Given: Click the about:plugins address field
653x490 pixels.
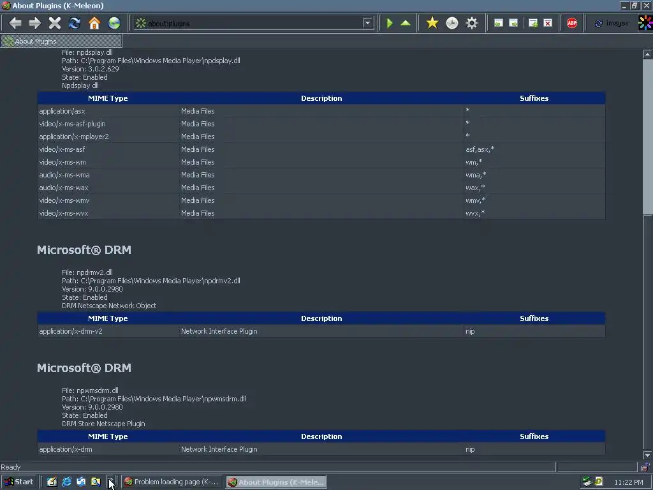Looking at the screenshot, I should point(254,24).
